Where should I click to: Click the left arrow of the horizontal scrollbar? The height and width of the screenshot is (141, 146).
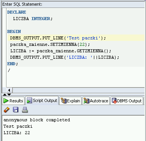tap(9, 90)
